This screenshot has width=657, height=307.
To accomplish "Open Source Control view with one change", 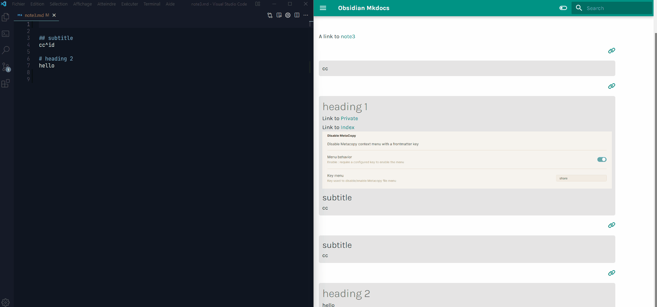I will tap(6, 67).
